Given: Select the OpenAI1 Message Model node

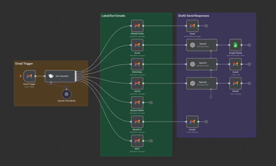Looking at the screenshot, I should 202,64.
